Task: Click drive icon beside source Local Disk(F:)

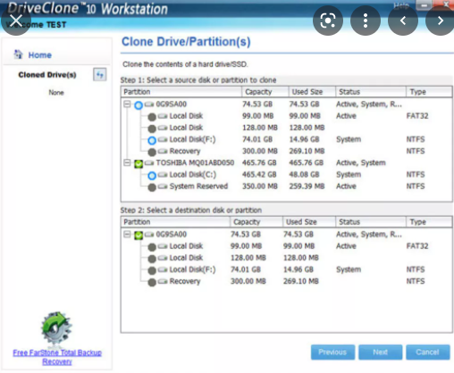Action: click(x=163, y=139)
